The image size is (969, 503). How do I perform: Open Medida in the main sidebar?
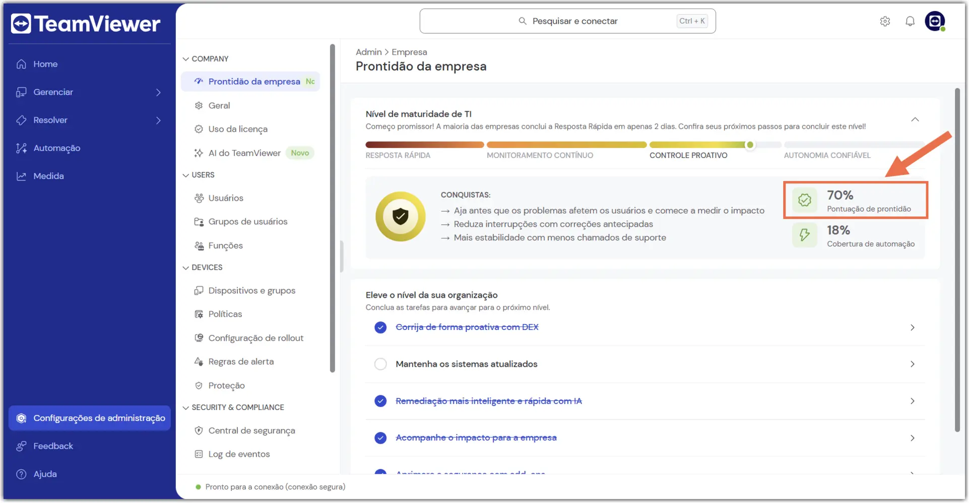tap(90, 176)
